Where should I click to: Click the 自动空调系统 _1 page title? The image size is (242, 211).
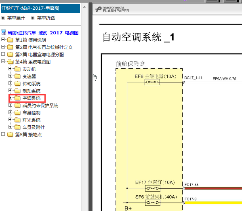coord(139,37)
